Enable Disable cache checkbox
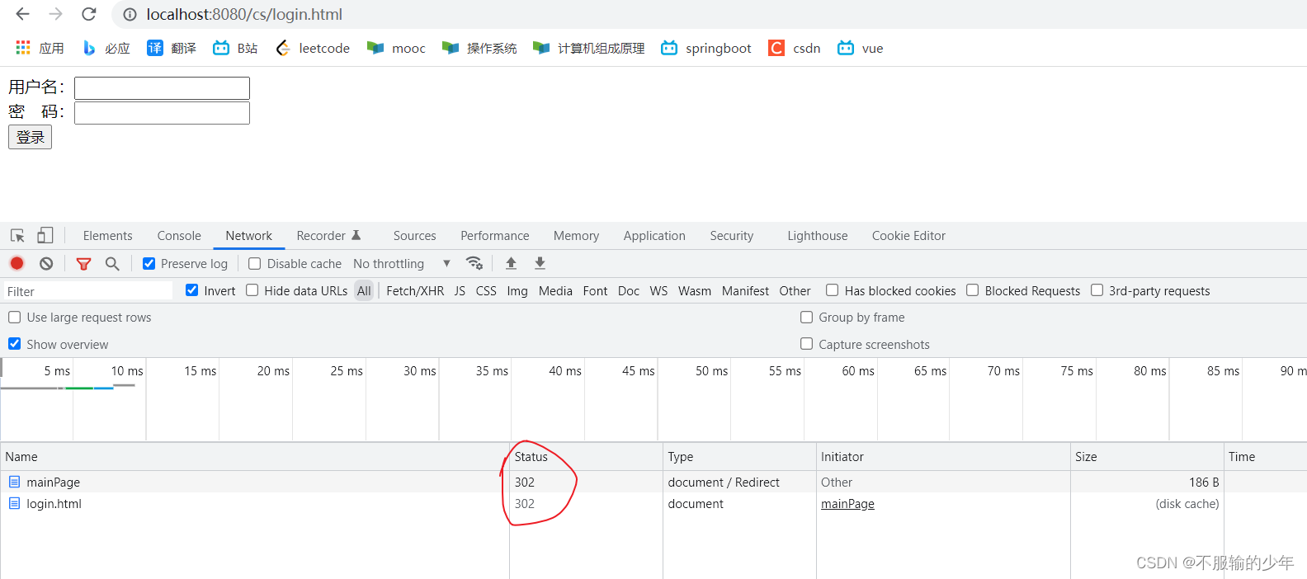This screenshot has width=1307, height=579. tap(255, 264)
